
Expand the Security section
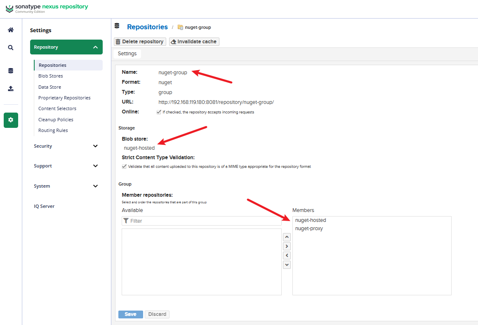(66, 146)
